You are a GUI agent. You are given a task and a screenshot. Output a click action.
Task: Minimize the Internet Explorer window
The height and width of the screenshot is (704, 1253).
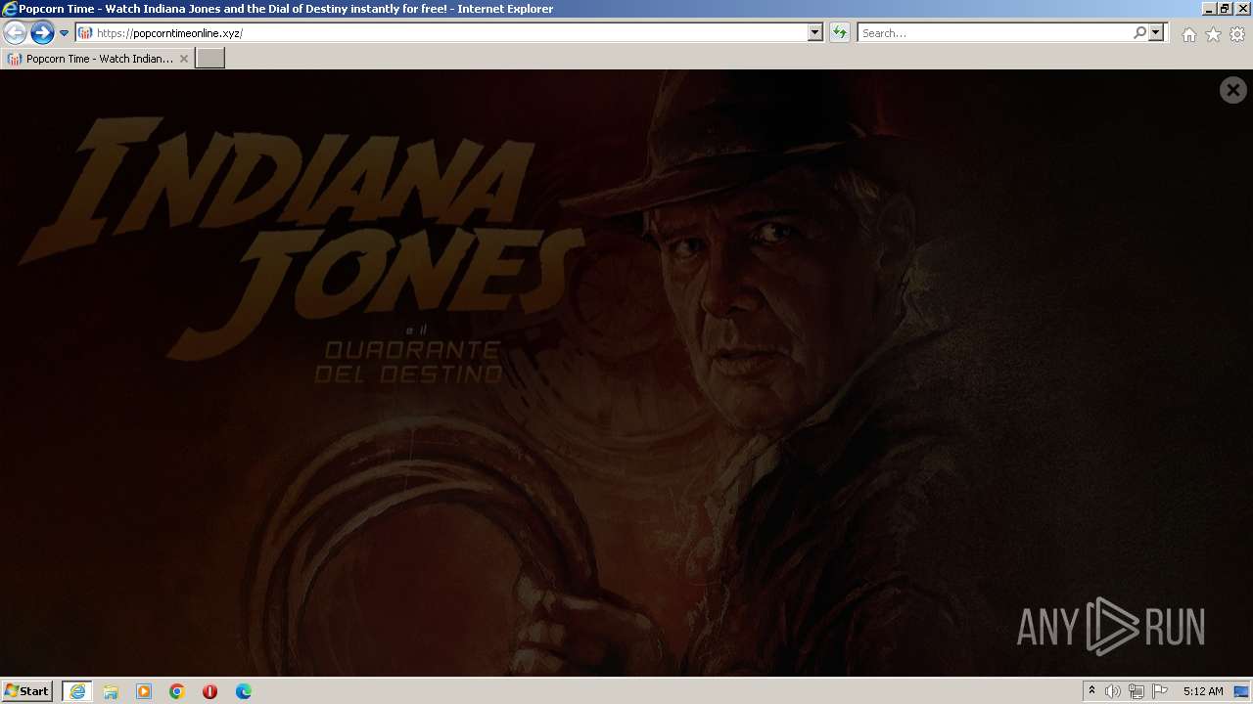click(1209, 9)
